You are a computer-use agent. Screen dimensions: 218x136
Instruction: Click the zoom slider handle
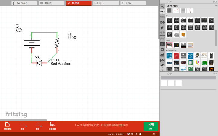(x=140, y=134)
